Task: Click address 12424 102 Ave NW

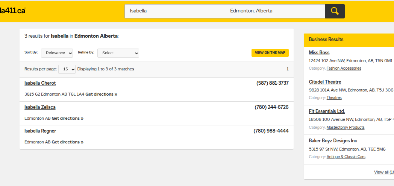Action: [350, 61]
